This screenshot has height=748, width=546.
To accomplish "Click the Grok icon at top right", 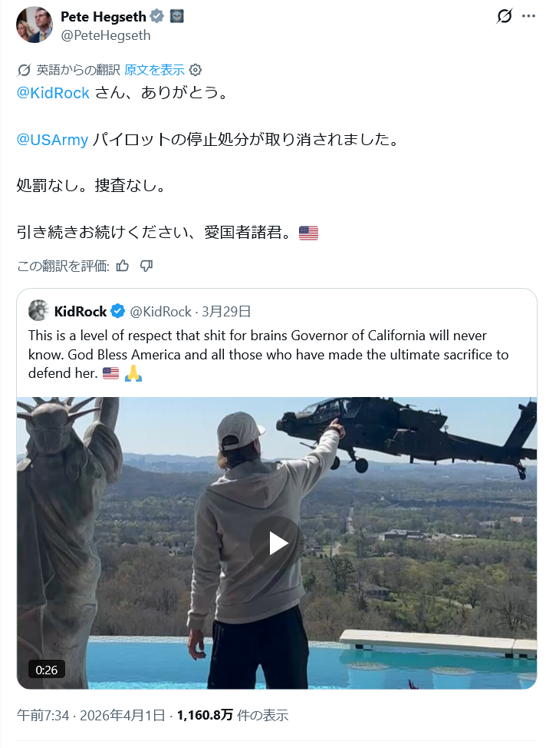I will [x=504, y=16].
